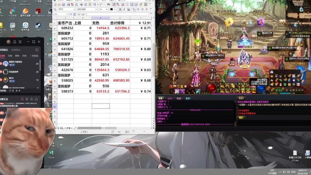Click cell with value 609232
This screenshot has width=311, height=175.
click(65, 28)
